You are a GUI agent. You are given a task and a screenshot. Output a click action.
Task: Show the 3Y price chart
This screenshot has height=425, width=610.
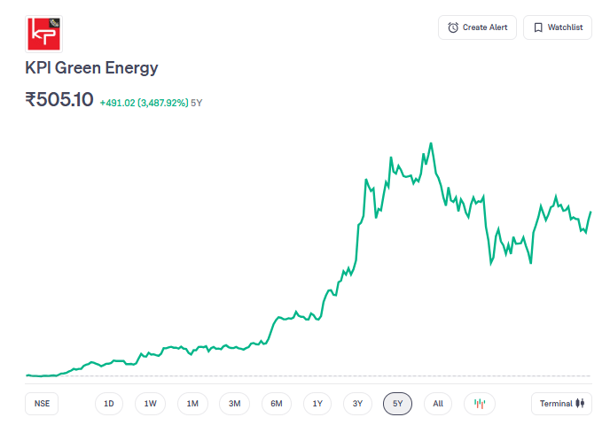pos(357,404)
